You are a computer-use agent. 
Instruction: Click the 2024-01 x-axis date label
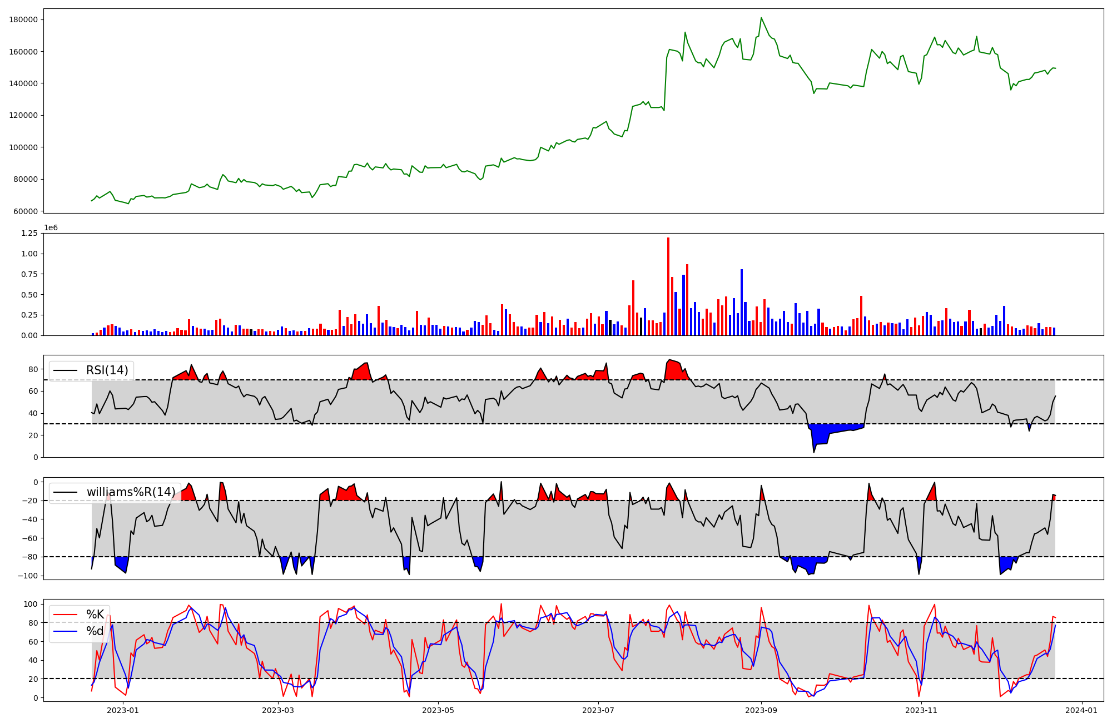tap(1081, 710)
